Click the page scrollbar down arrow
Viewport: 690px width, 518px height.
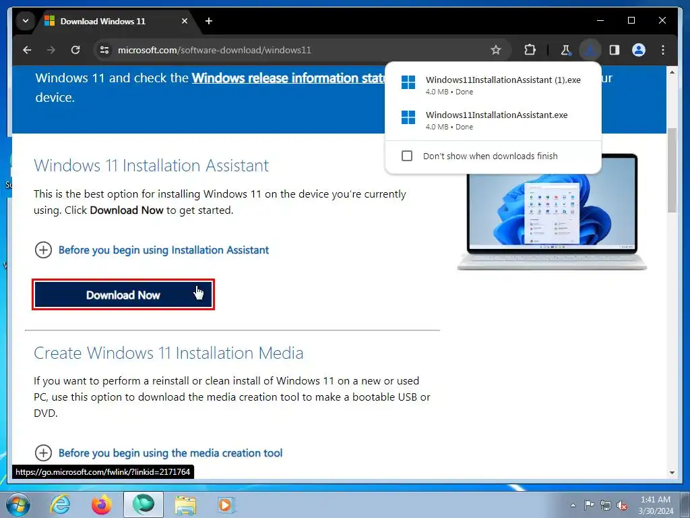[672, 473]
